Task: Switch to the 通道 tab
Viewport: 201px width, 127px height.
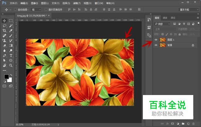Action: pyautogui.click(x=165, y=18)
